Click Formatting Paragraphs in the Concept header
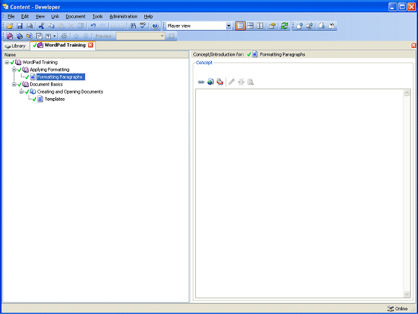The image size is (418, 314). point(283,54)
